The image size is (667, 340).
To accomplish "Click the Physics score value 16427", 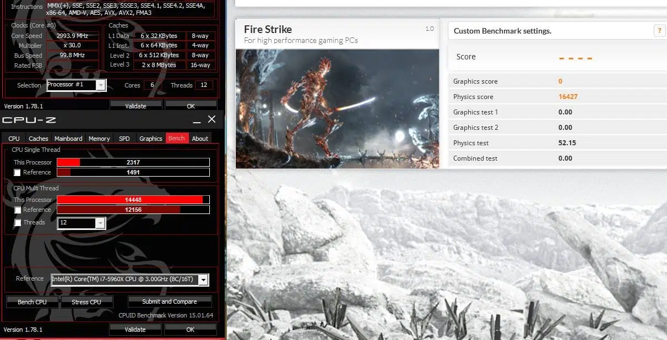I will [x=568, y=96].
